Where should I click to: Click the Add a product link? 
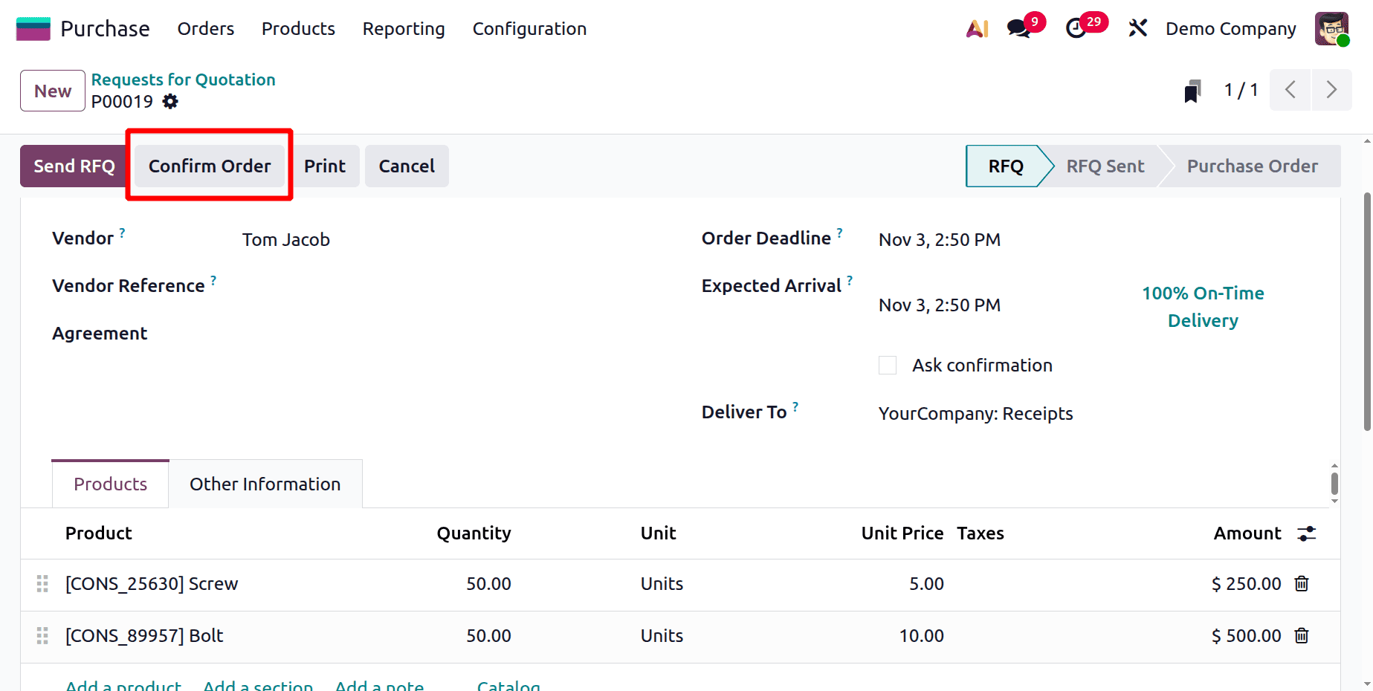[123, 684]
